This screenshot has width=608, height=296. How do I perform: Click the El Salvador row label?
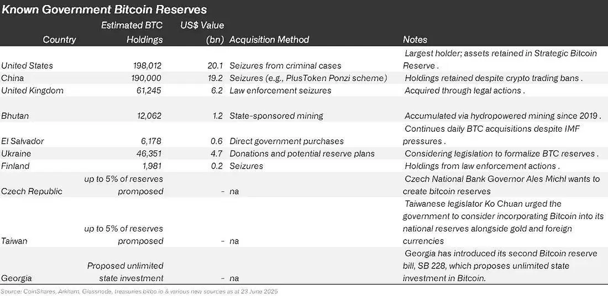click(x=23, y=141)
